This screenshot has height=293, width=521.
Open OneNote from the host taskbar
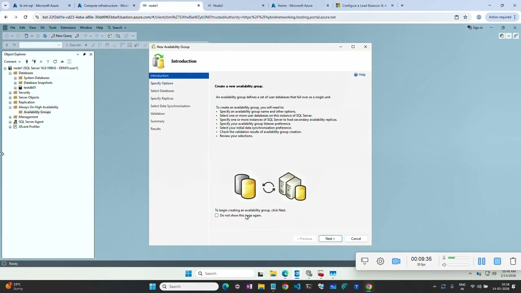(x=249, y=286)
